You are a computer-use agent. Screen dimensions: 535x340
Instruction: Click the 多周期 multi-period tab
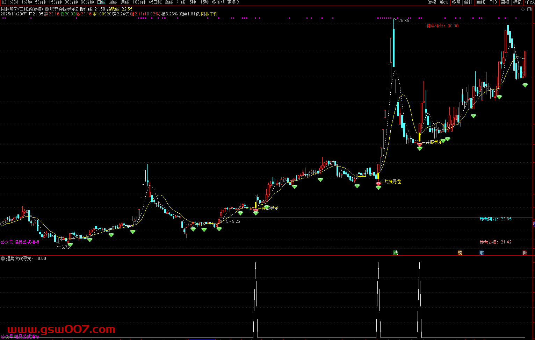(218, 2)
